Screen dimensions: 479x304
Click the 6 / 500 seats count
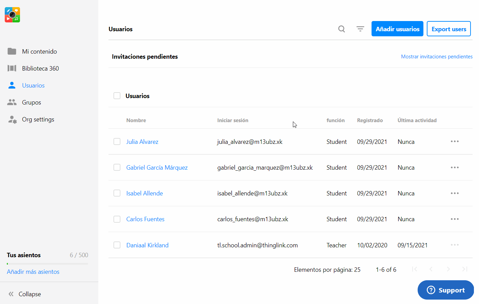point(79,255)
